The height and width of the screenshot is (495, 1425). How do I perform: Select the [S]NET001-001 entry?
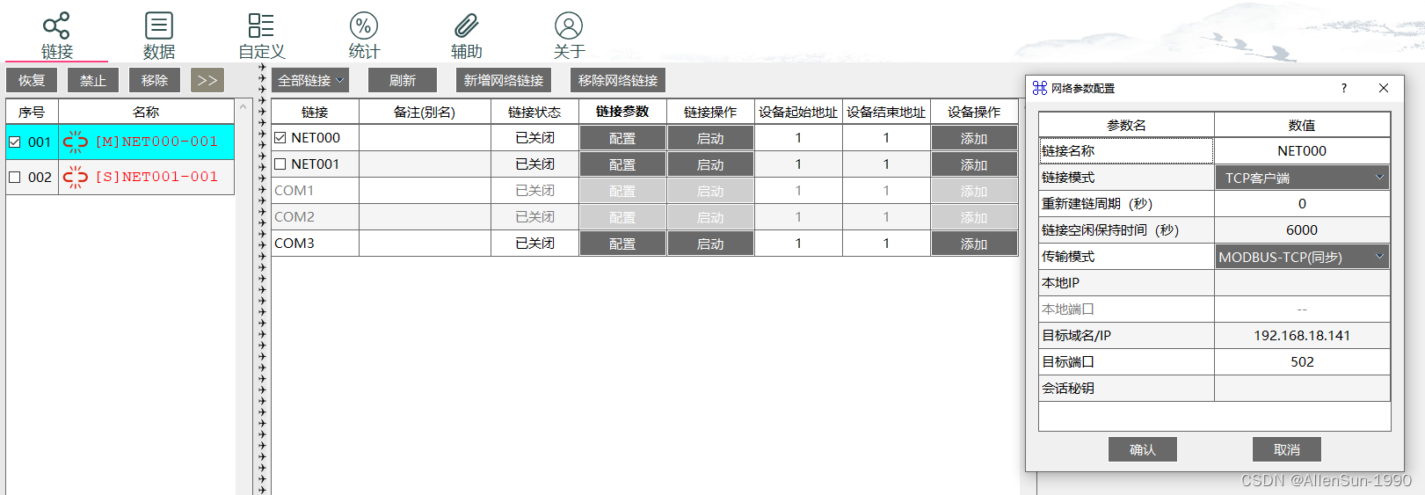[x=156, y=177]
